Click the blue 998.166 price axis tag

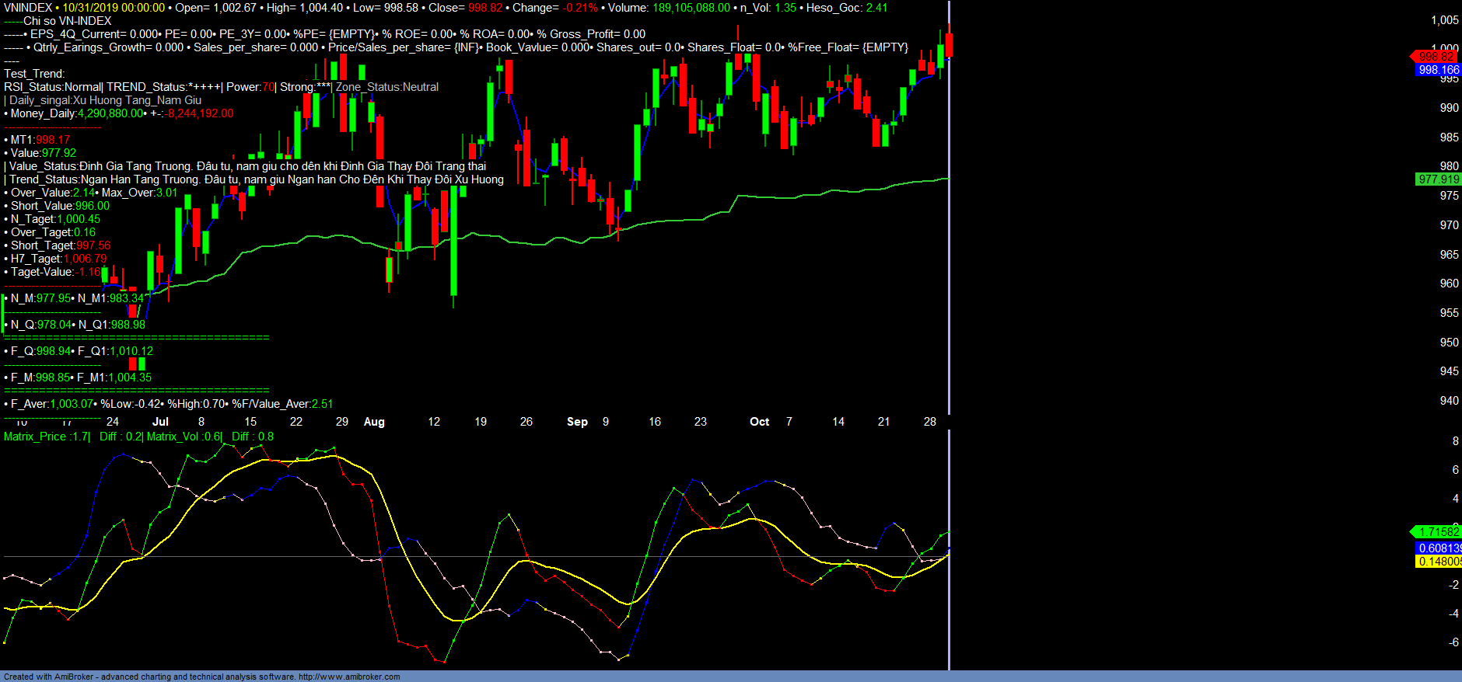tap(1438, 70)
